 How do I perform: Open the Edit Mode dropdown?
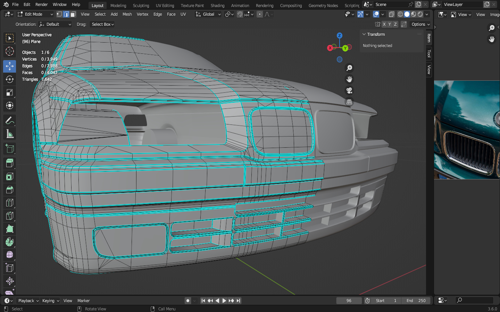pyautogui.click(x=35, y=14)
